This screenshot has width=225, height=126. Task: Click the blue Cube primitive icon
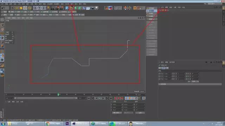[x=67, y=8]
